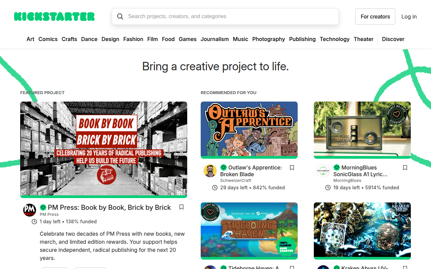431x269 pixels.
Task: Click the SchweizerCraft creator avatar
Action: point(210,171)
